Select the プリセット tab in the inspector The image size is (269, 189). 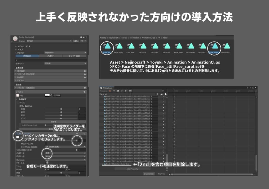(50, 56)
